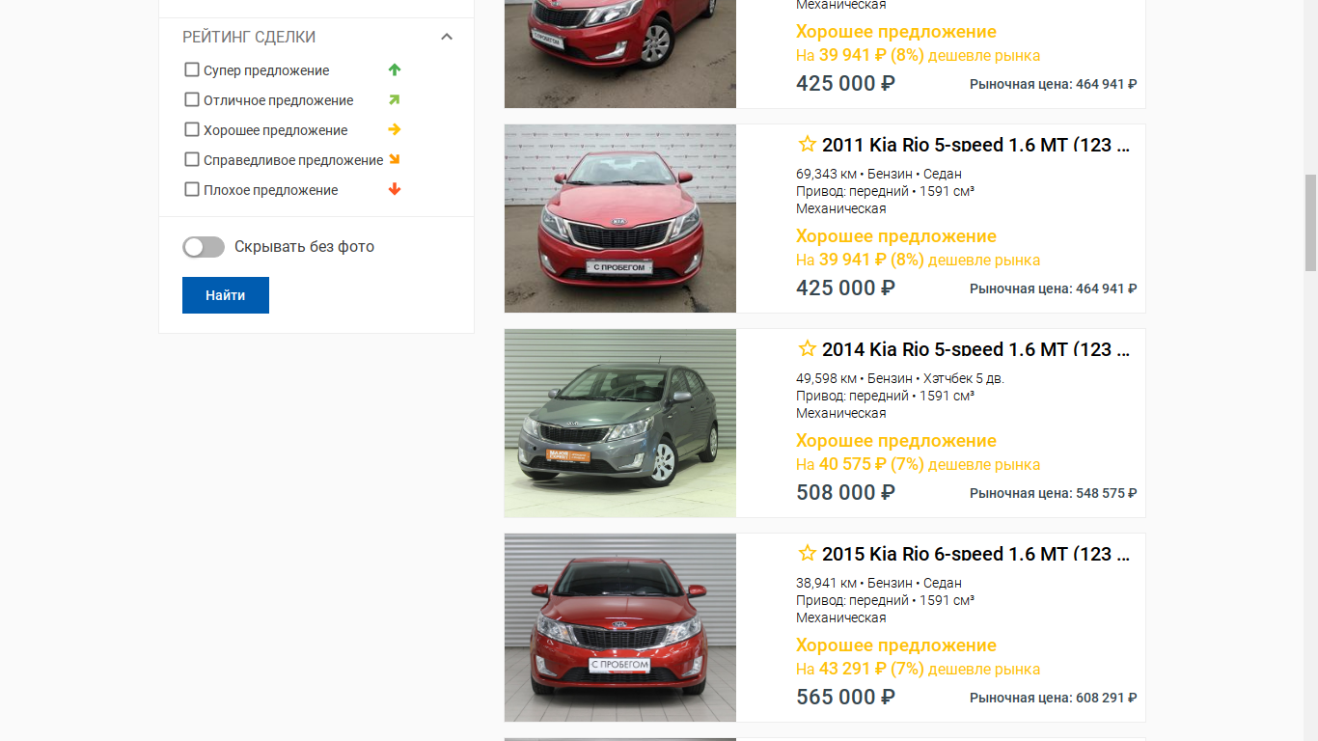Favorite the 2014 Kia Rio listing star
1318x741 pixels.
click(808, 349)
